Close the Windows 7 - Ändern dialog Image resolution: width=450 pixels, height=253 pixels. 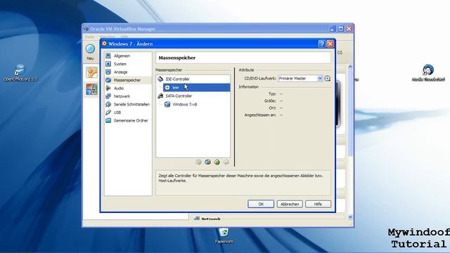click(330, 44)
